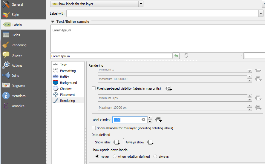265x164 pixels.
Task: Clear the Label z-index value
Action: (143, 119)
